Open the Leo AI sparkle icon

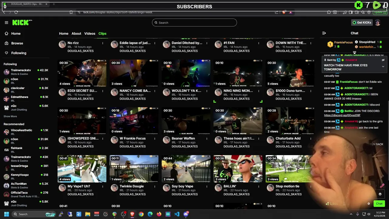pos(363,12)
